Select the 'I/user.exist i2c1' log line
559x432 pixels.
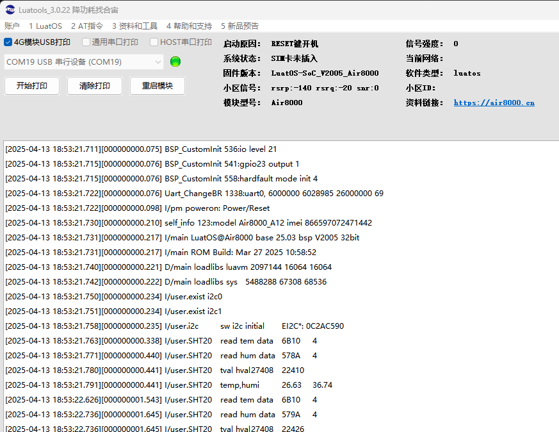tap(113, 312)
